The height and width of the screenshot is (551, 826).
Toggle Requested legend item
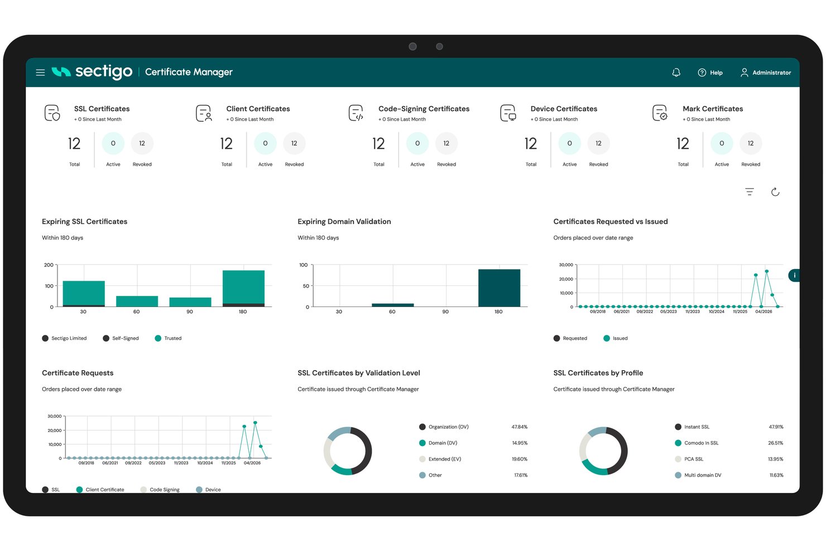[x=570, y=338]
